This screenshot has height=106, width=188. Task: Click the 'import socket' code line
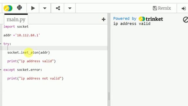point(16,26)
